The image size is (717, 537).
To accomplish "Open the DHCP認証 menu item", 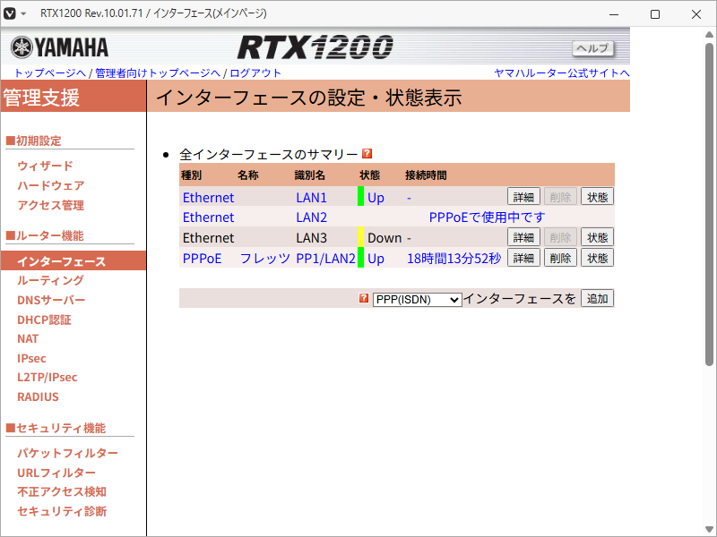I will pos(44,320).
